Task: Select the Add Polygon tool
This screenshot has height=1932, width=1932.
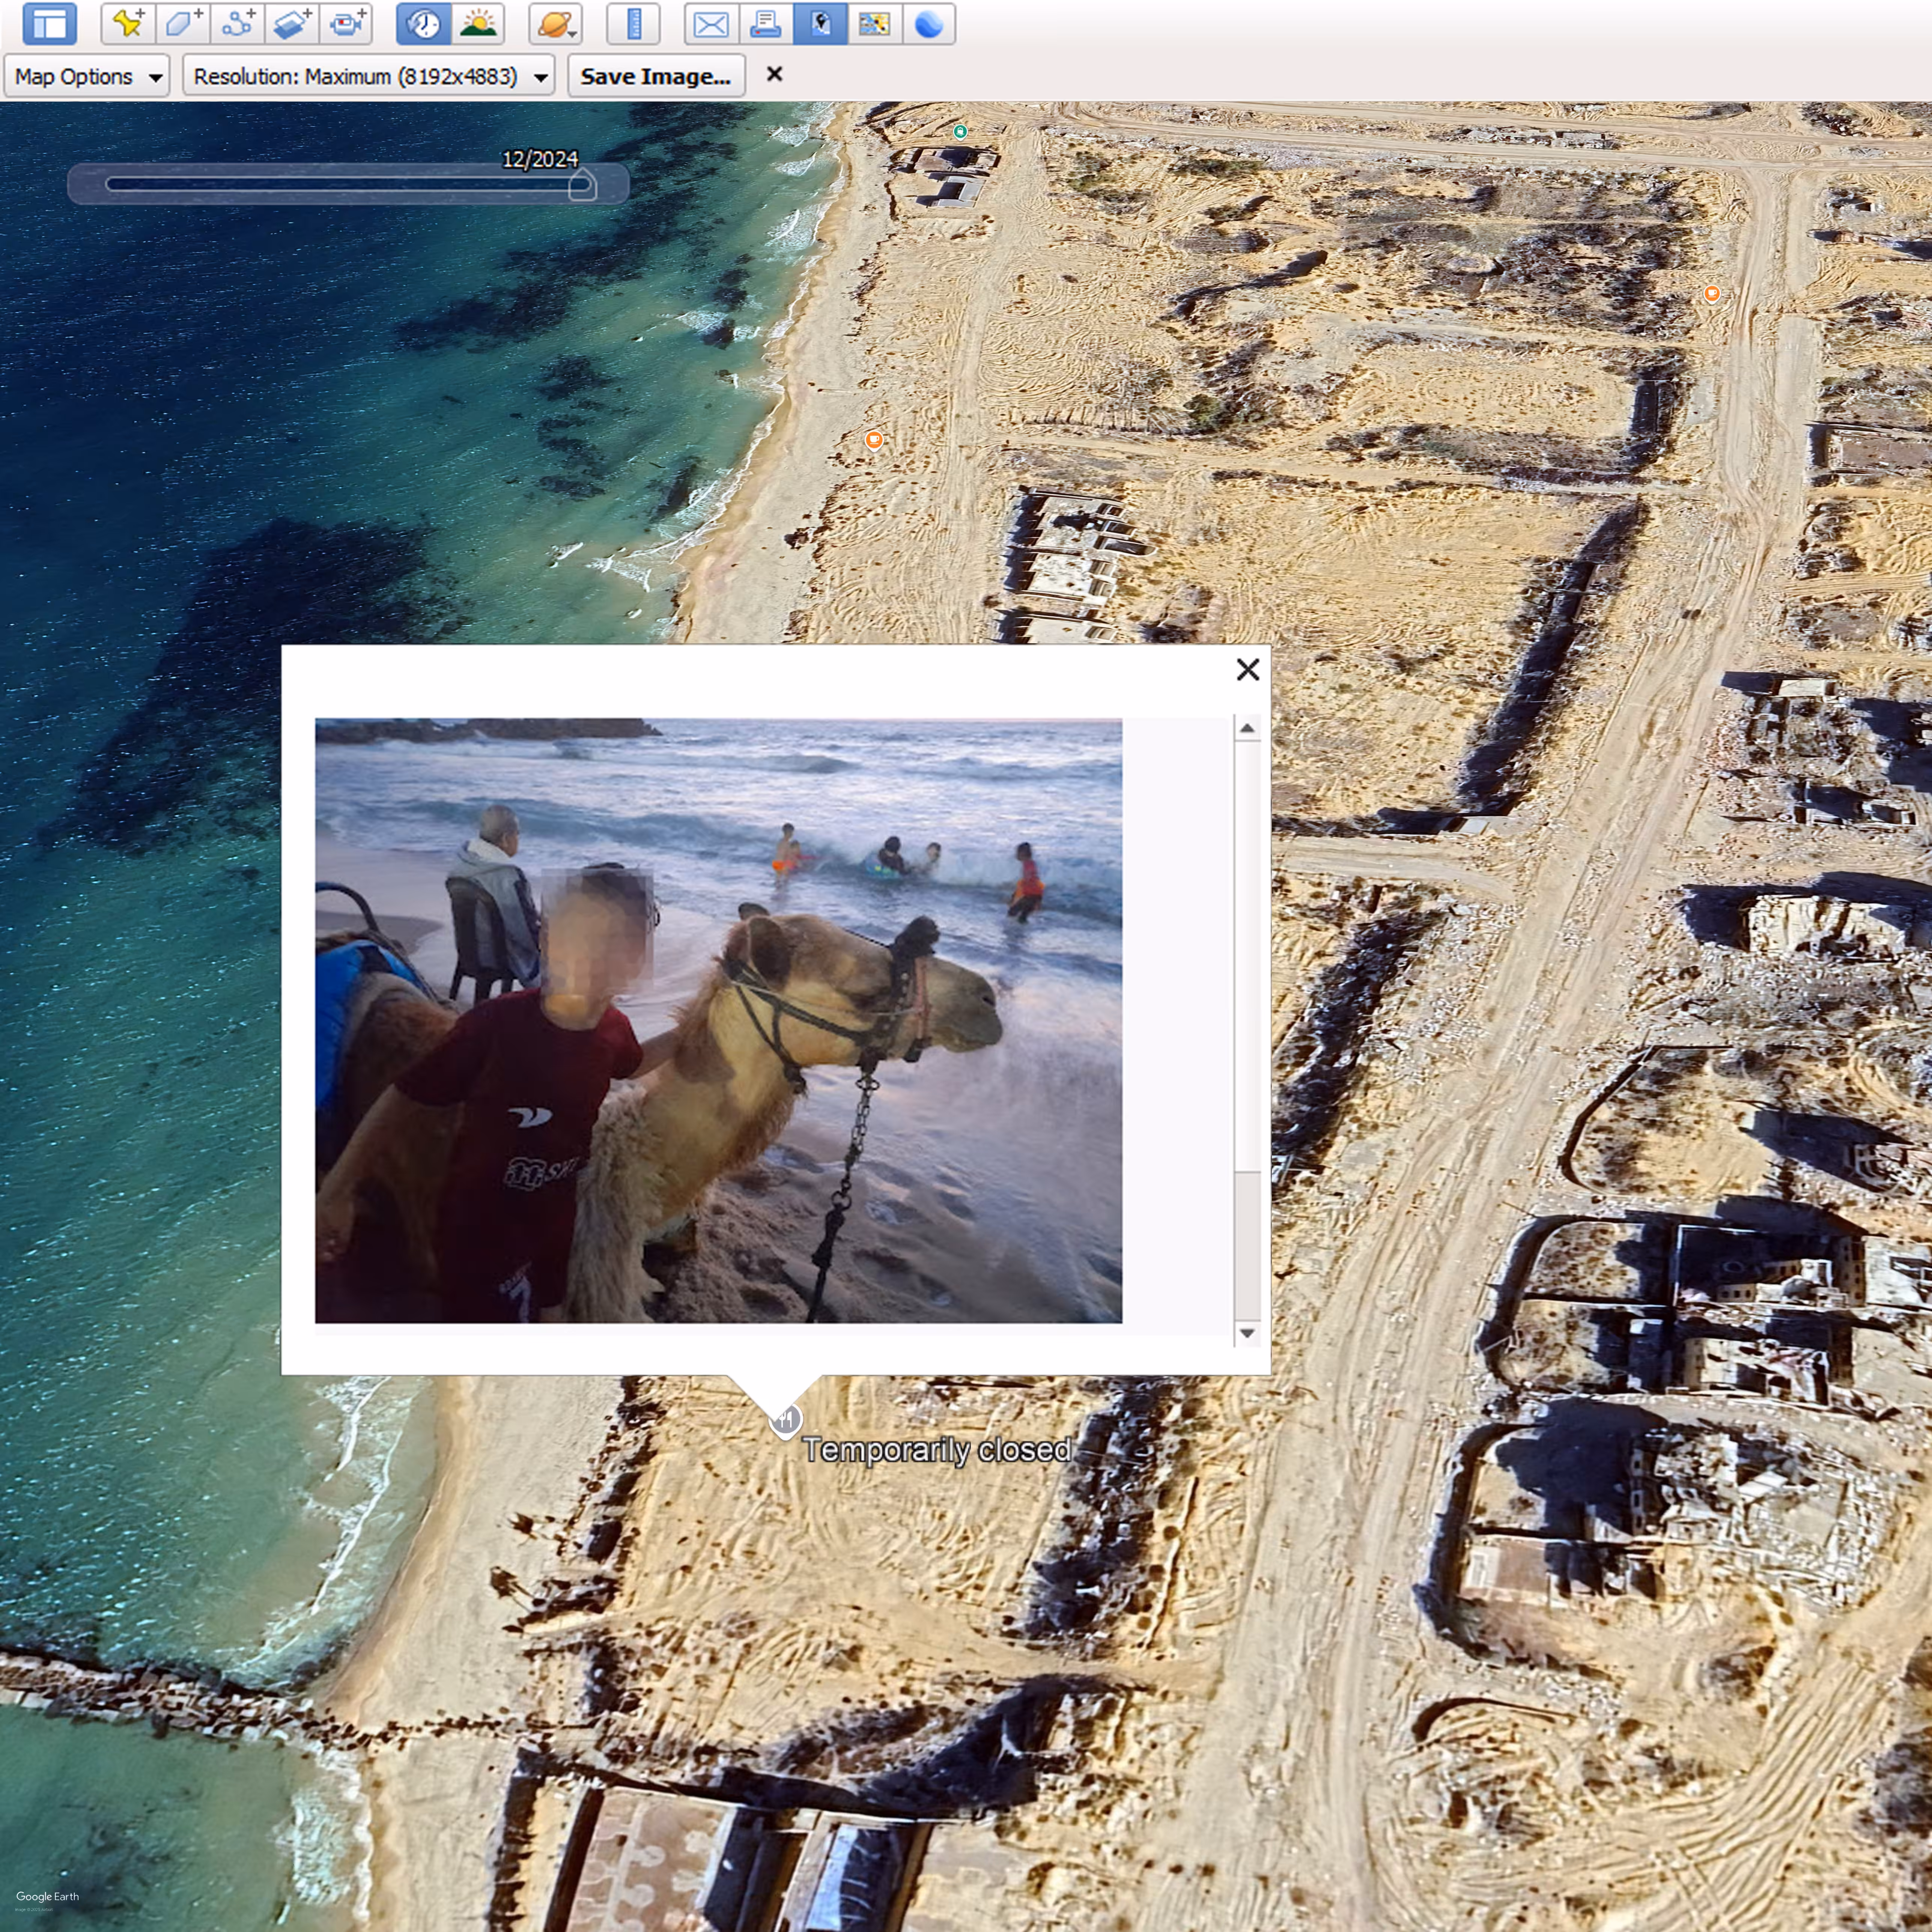Action: point(183,24)
